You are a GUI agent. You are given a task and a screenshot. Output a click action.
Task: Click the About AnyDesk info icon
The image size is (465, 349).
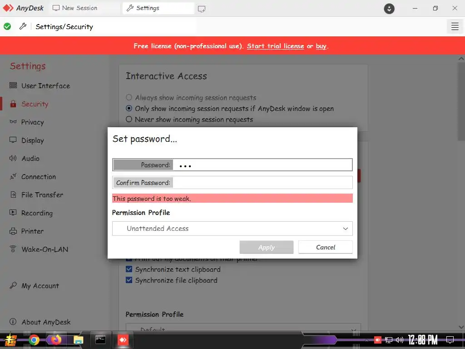click(x=13, y=321)
